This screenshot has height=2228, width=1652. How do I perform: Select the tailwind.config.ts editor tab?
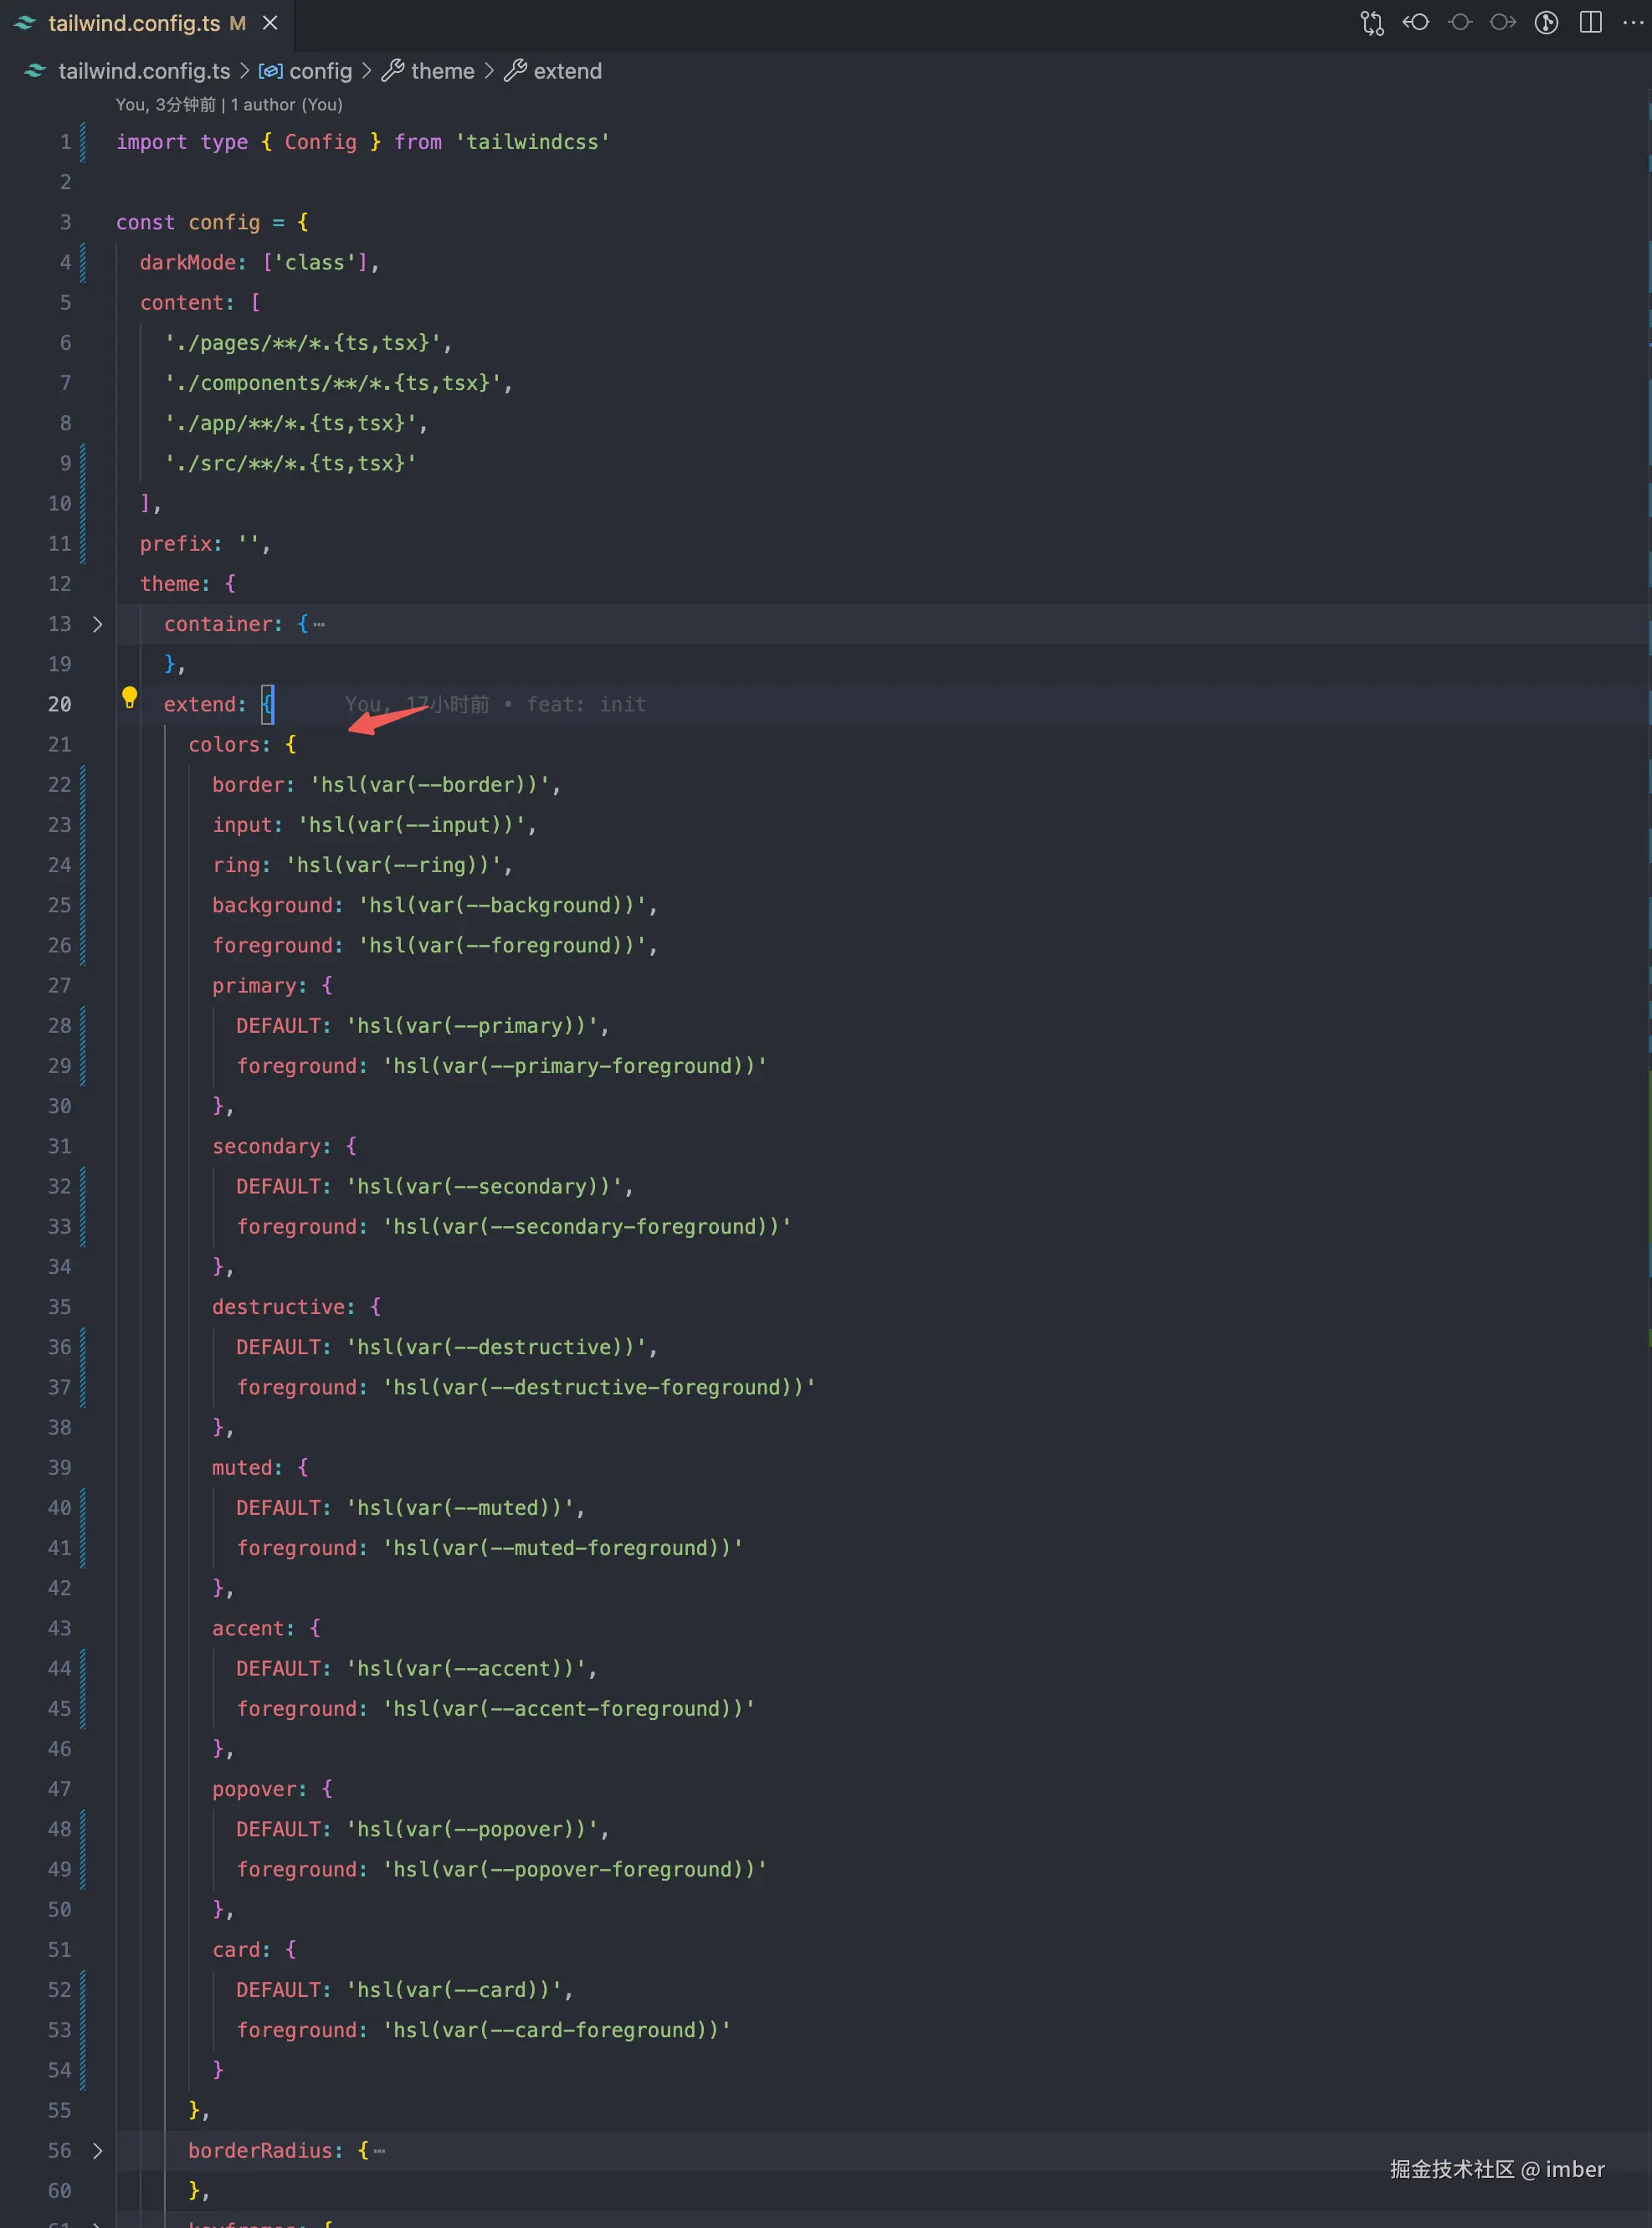point(134,23)
